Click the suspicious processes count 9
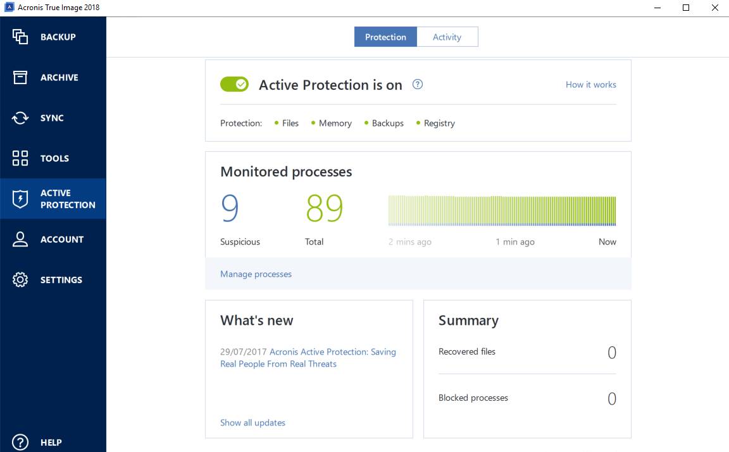The width and height of the screenshot is (729, 452). pos(230,209)
